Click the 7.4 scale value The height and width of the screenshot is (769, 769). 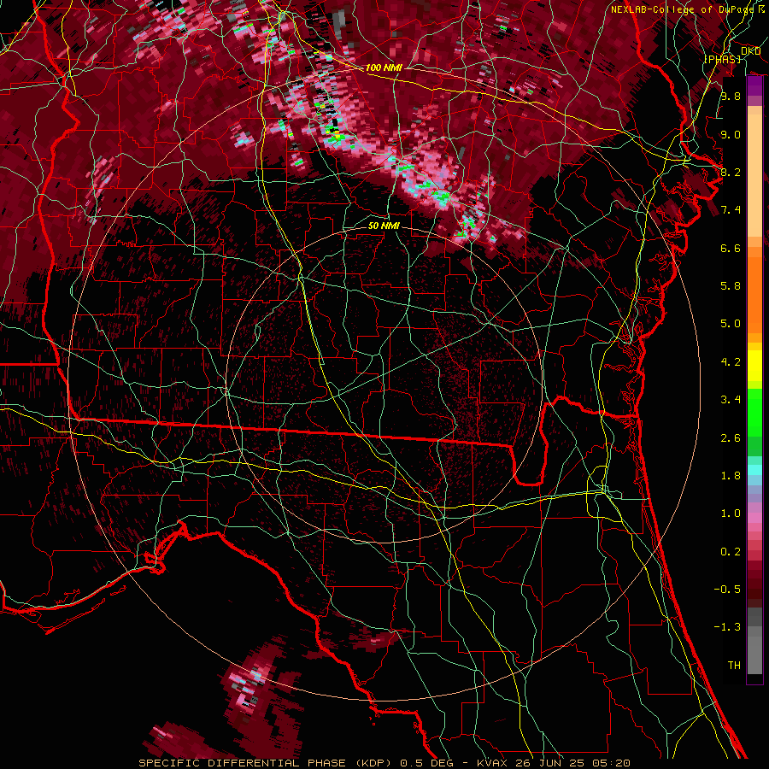(x=731, y=210)
